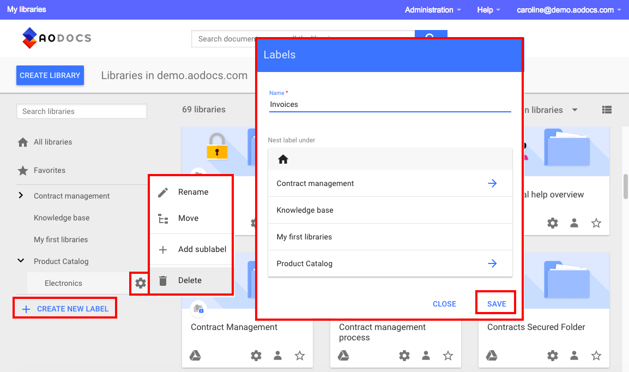Click person icon on Contract management process card
Viewport: 629px width, 372px height.
tap(426, 355)
